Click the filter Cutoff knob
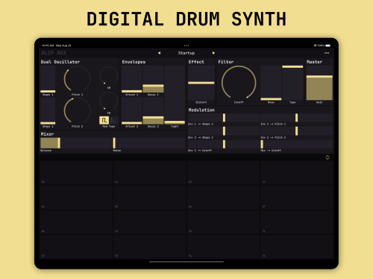Screen dimensions: 373x279 (x=239, y=83)
